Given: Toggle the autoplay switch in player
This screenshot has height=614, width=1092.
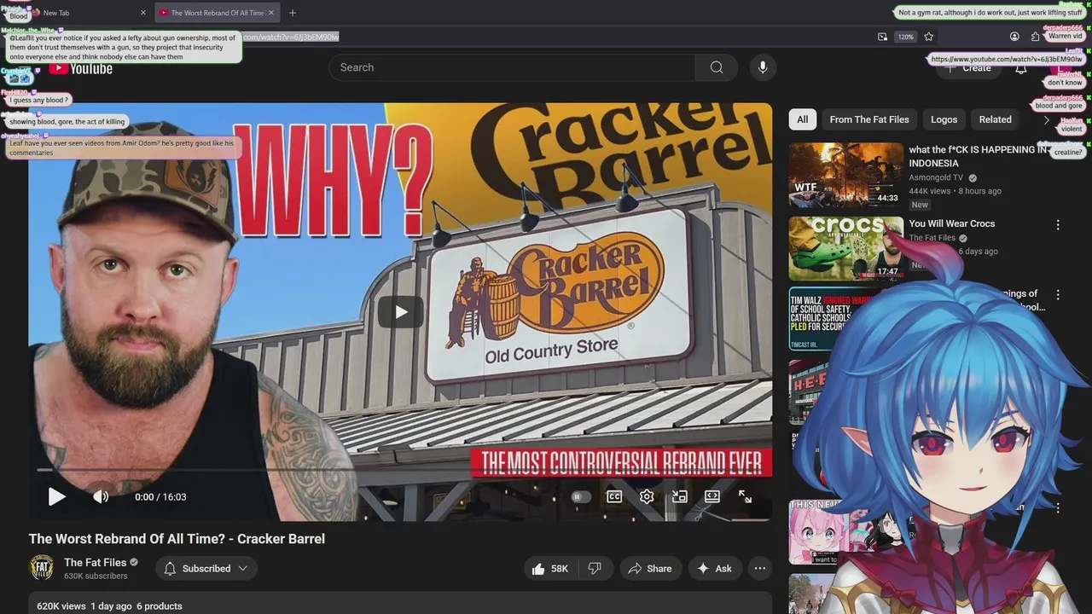Looking at the screenshot, I should click(580, 496).
